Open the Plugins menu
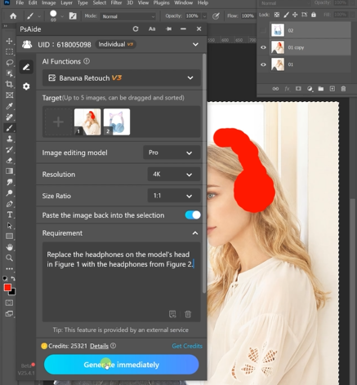This screenshot has width=357, height=385. pos(161,2)
